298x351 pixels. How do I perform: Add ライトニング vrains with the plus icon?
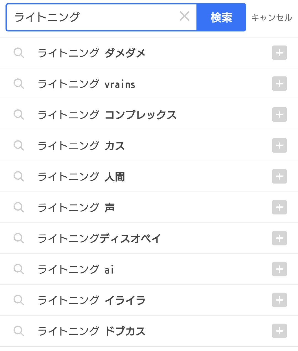279,84
